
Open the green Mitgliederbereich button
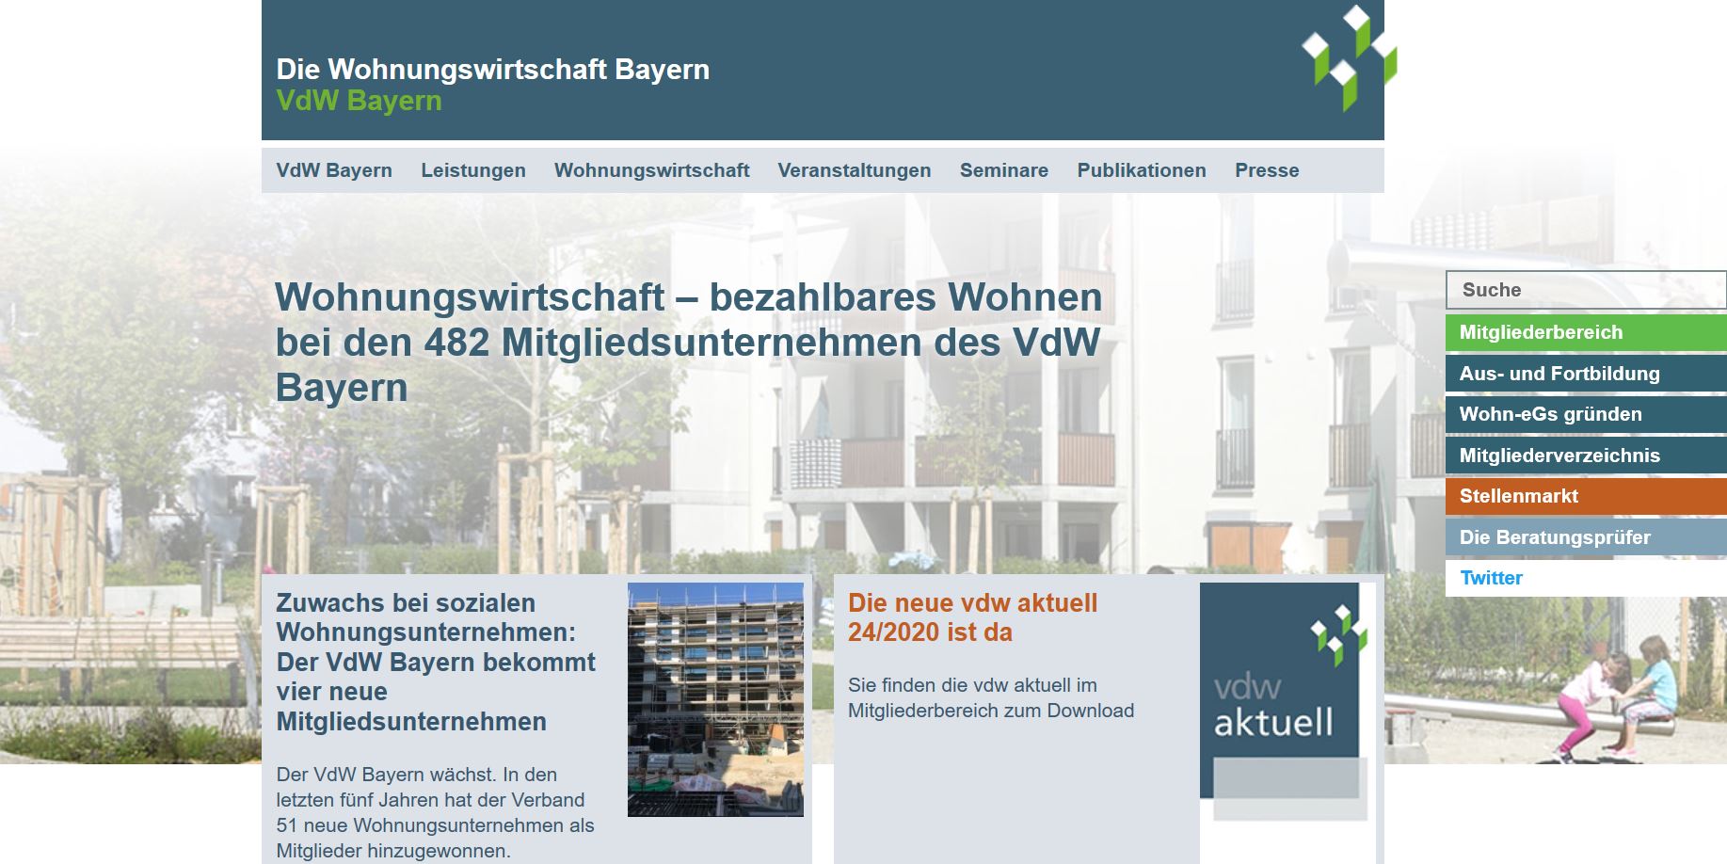click(x=1586, y=332)
